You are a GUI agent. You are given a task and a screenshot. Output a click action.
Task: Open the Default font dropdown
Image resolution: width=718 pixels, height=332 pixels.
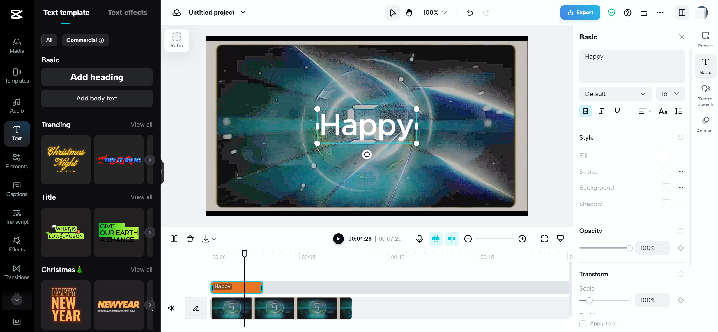point(615,94)
